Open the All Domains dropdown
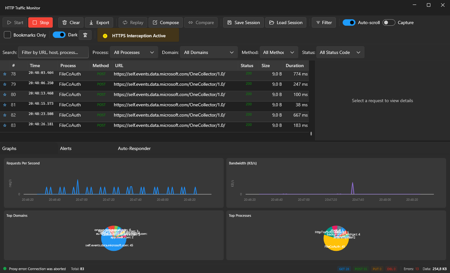 coord(209,52)
